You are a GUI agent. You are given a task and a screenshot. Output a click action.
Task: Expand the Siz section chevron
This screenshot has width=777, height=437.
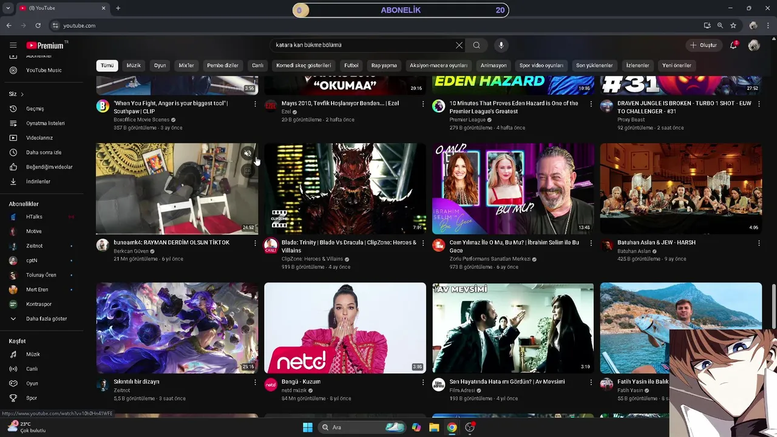pos(22,94)
